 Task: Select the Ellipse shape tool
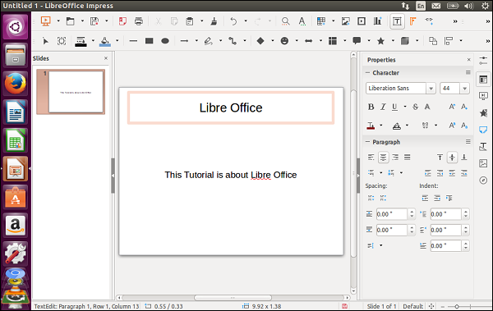click(x=165, y=41)
